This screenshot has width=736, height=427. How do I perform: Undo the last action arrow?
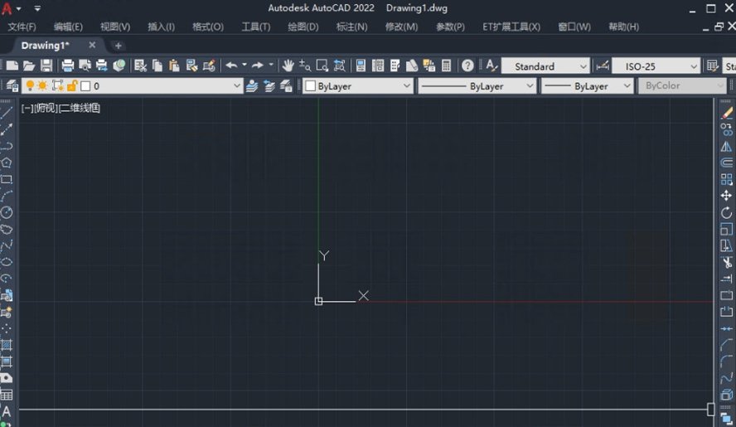(231, 66)
